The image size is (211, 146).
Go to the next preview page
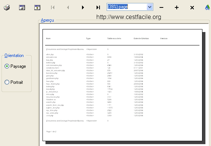pyautogui.click(x=83, y=7)
